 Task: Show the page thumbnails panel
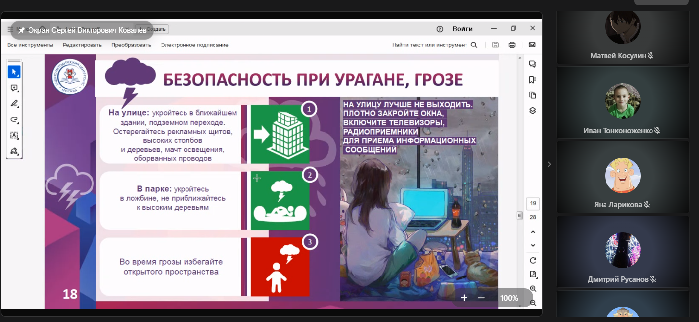[533, 95]
